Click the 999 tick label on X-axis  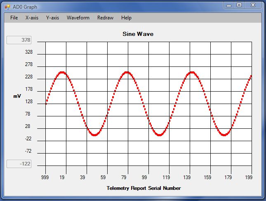click(45, 177)
